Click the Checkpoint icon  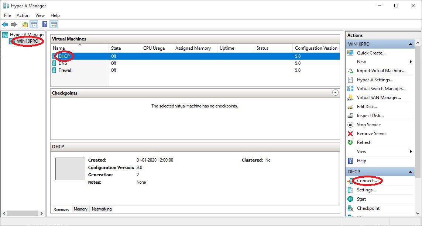pyautogui.click(x=350, y=208)
